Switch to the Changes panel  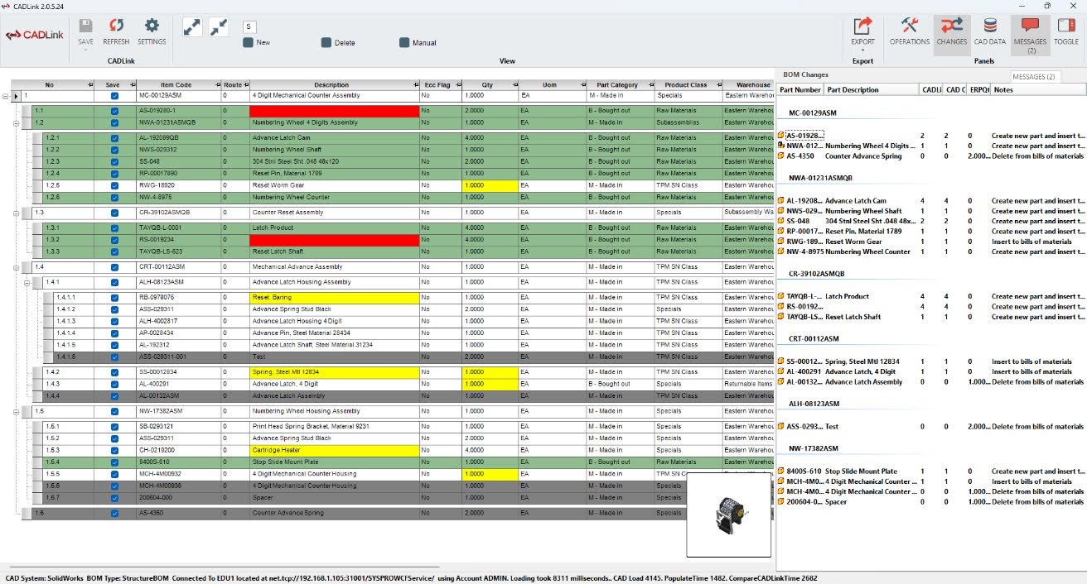click(x=951, y=31)
